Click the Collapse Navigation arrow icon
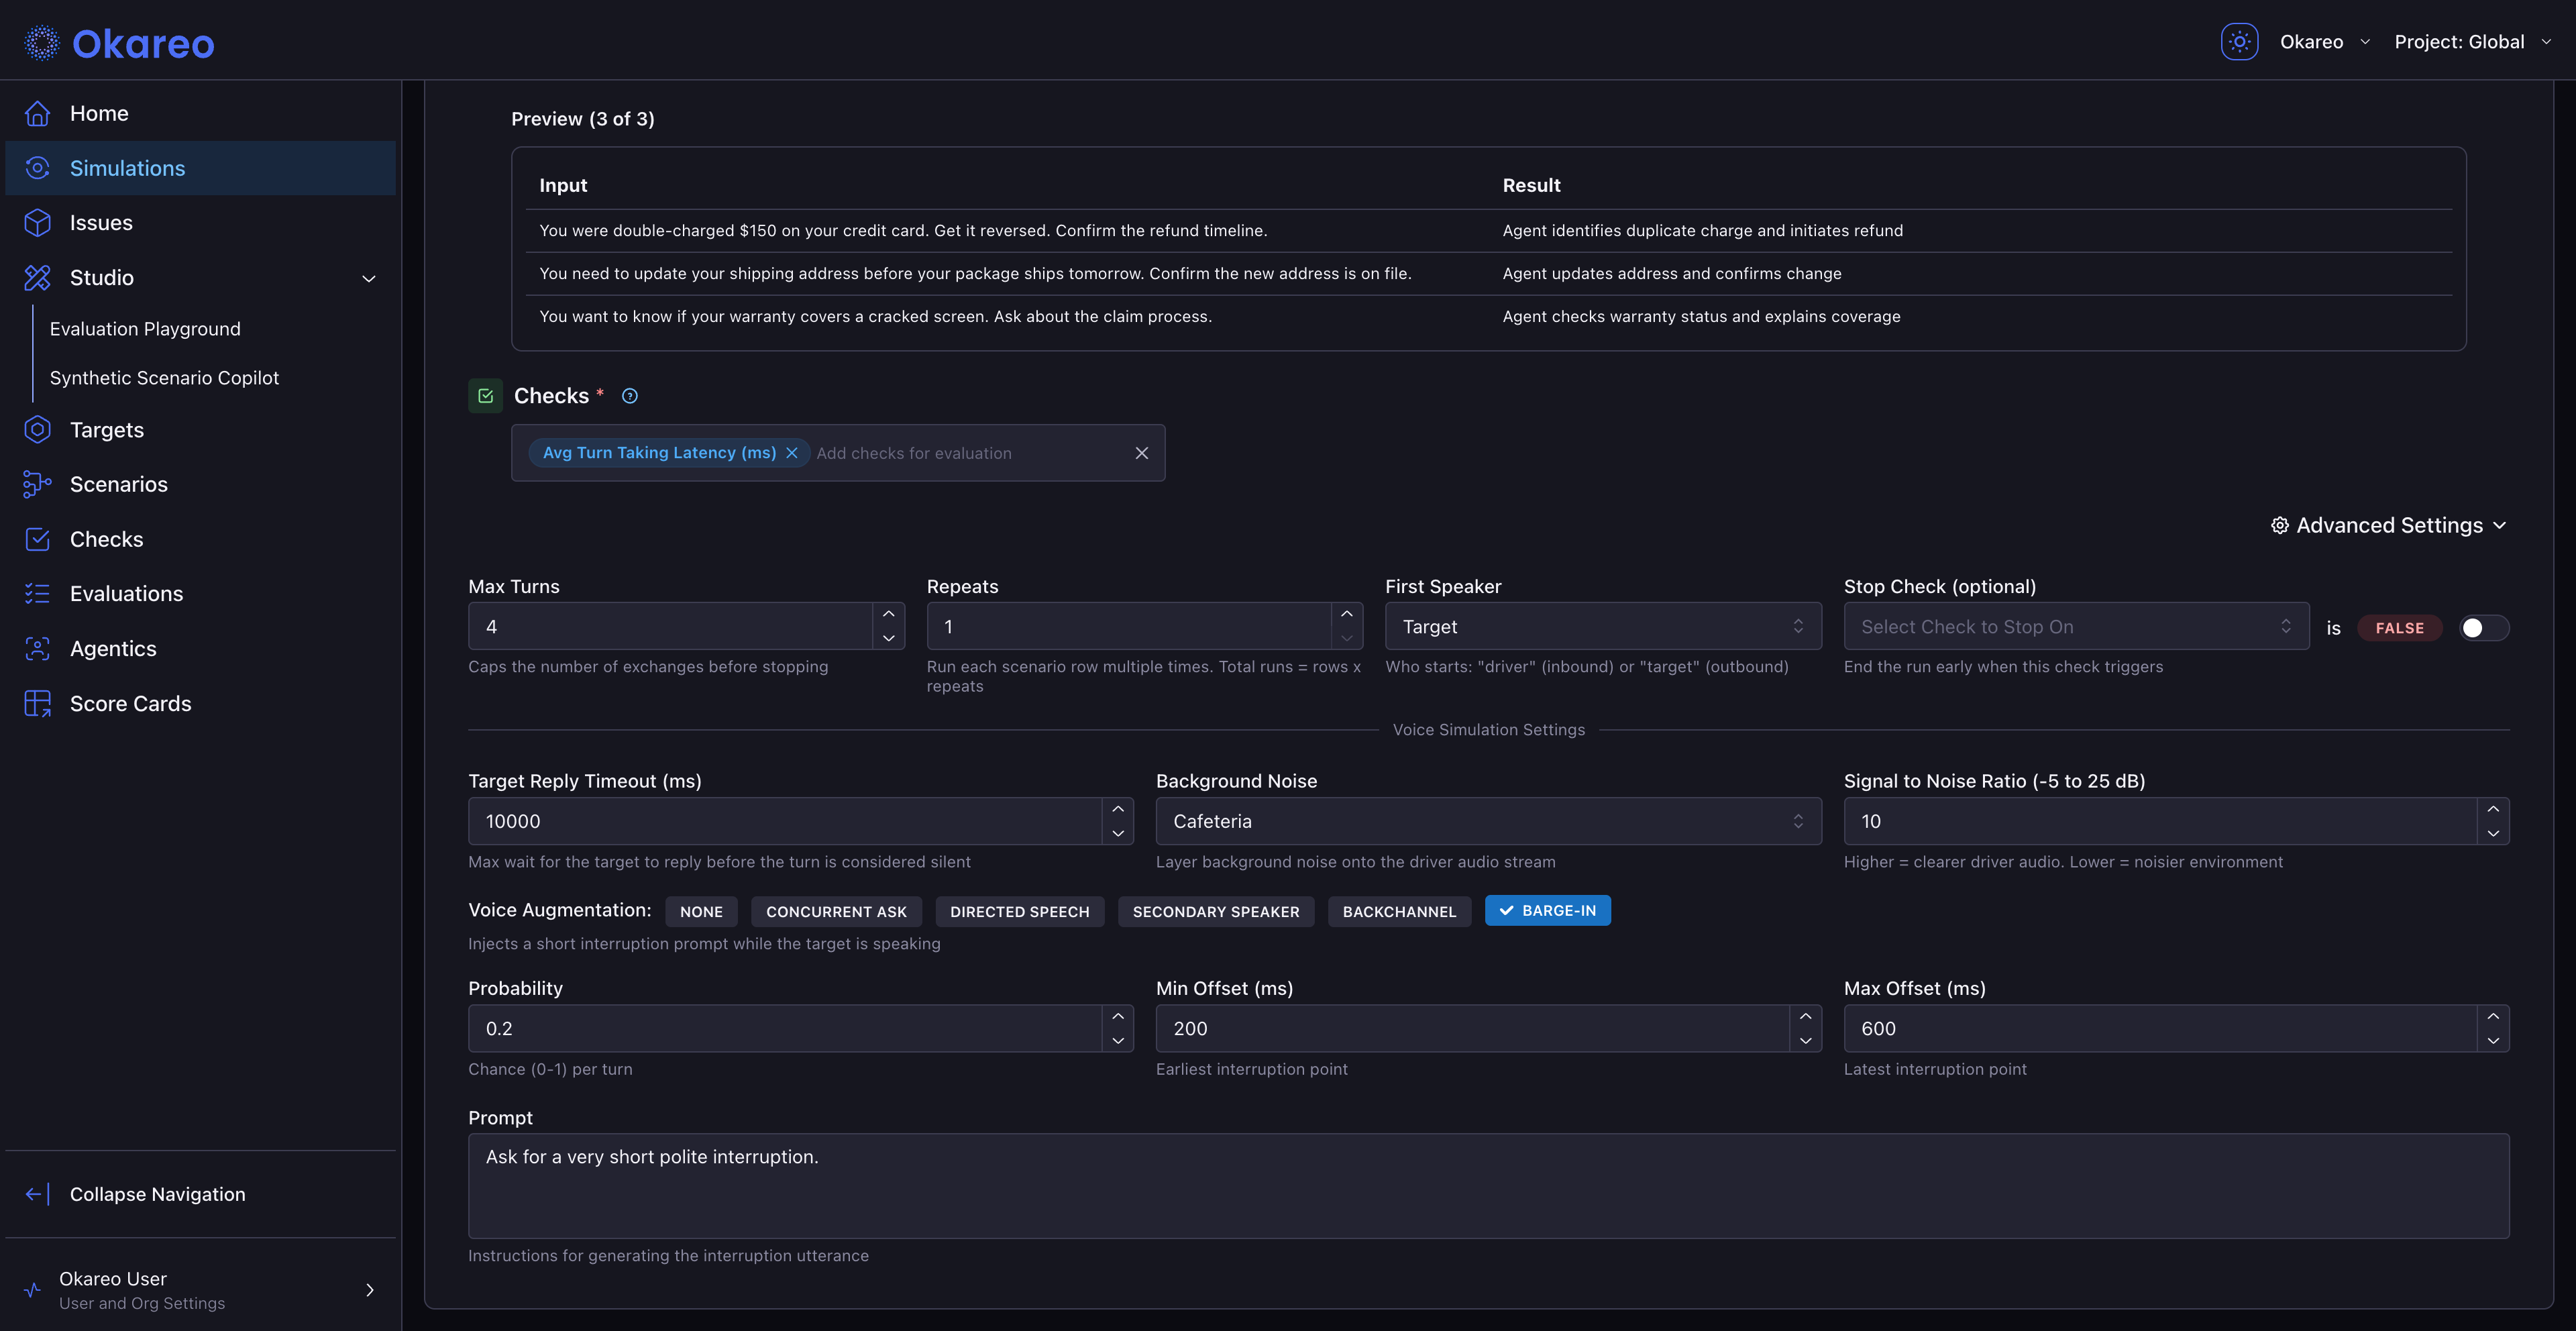Viewport: 2576px width, 1331px height. coord(38,1194)
